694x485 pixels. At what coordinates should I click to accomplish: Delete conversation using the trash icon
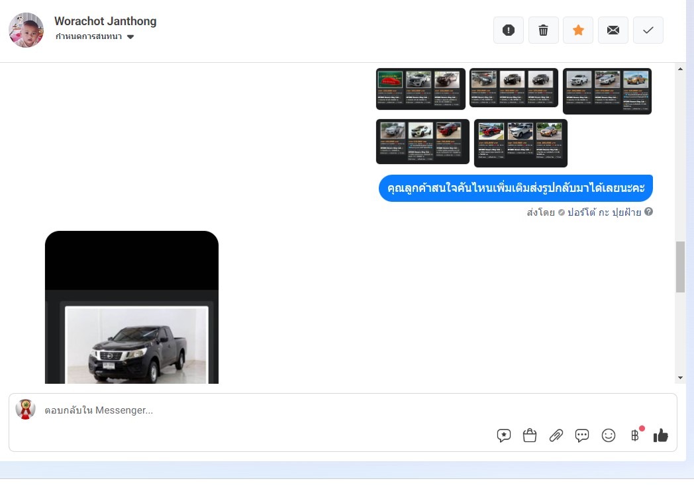coord(543,30)
